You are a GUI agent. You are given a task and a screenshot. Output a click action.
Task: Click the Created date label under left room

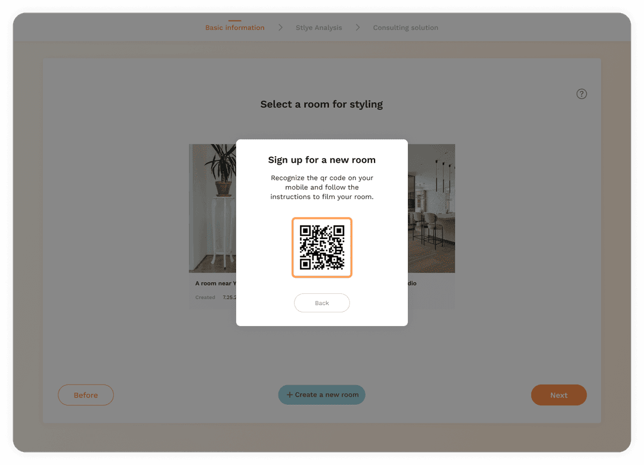pos(205,297)
